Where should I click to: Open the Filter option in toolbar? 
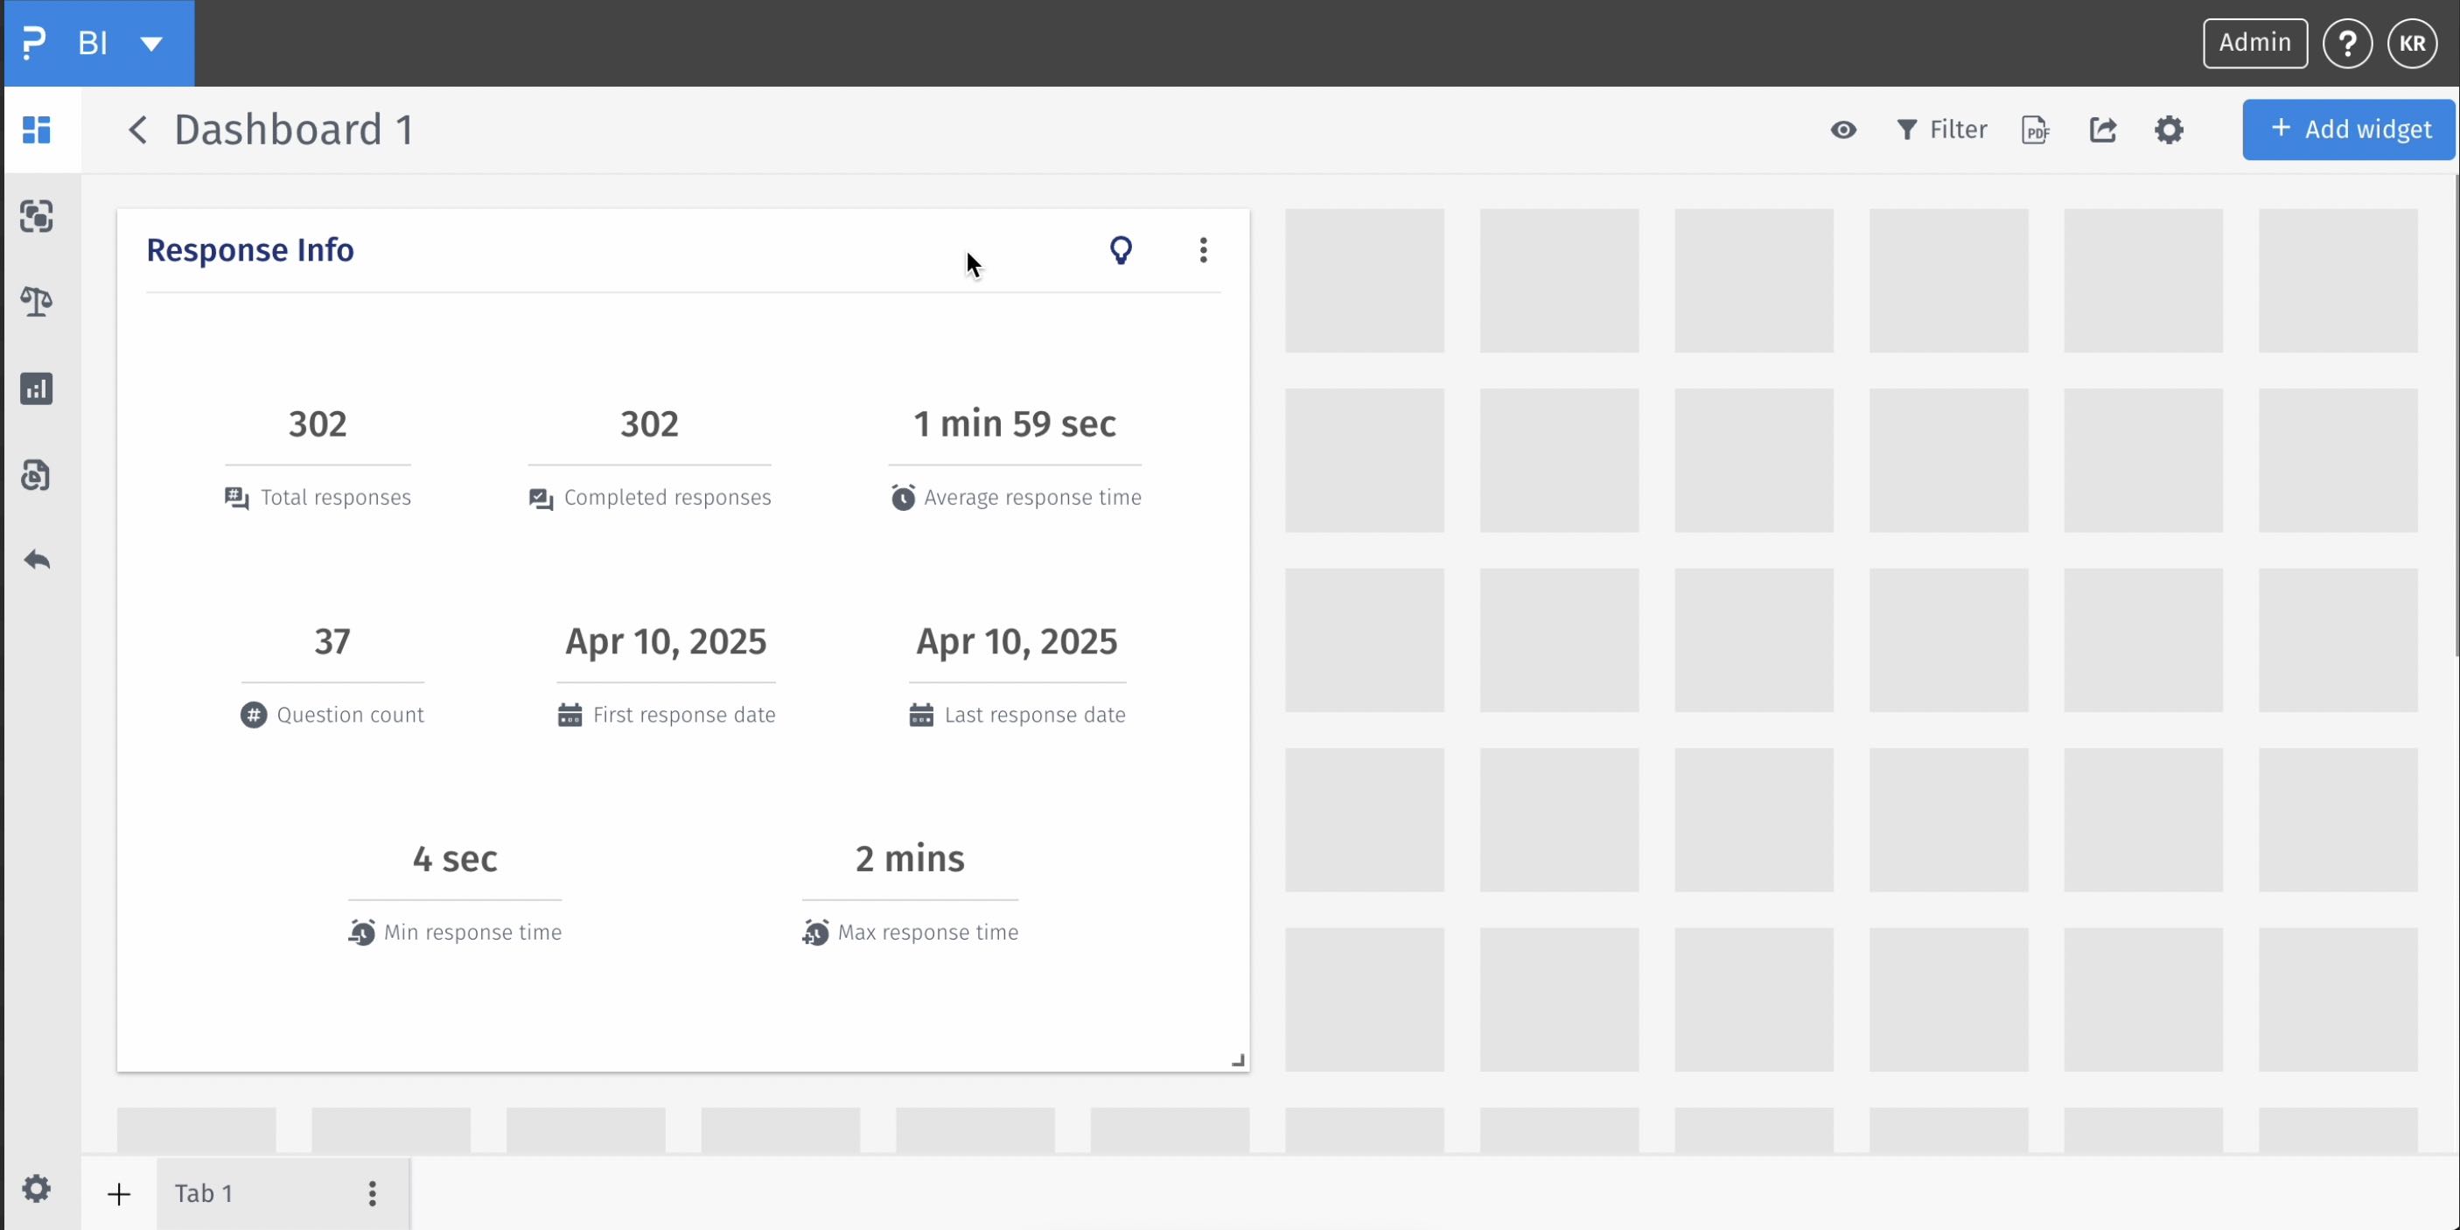coord(1940,129)
